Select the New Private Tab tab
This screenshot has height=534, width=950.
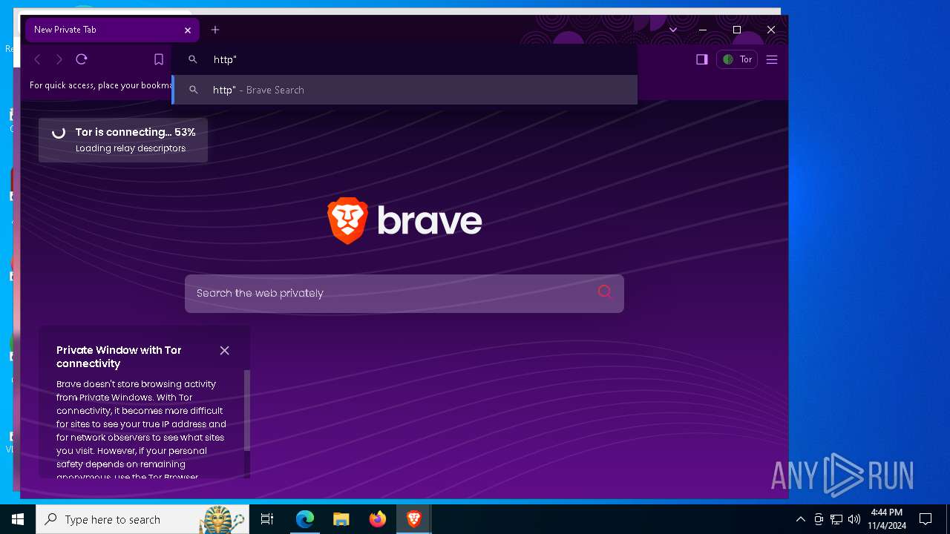click(112, 30)
